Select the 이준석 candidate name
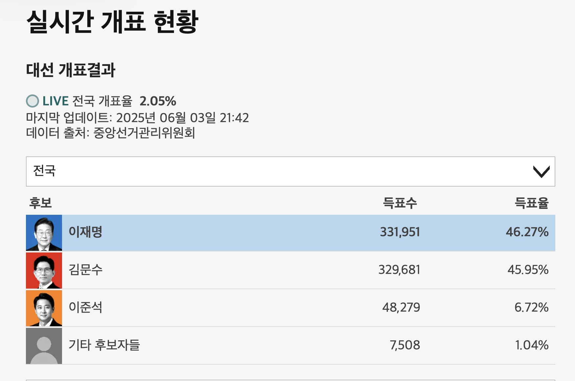575x381 pixels. coord(85,307)
